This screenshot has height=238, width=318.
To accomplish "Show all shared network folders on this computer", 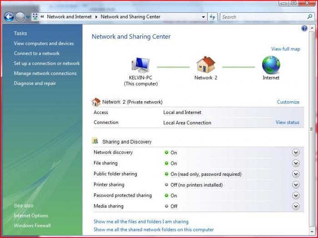I will pyautogui.click(x=154, y=230).
